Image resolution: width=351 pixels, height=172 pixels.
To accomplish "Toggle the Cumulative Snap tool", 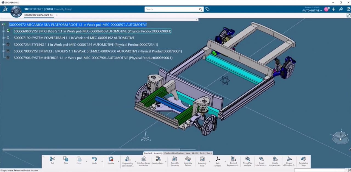I will tap(303, 159).
